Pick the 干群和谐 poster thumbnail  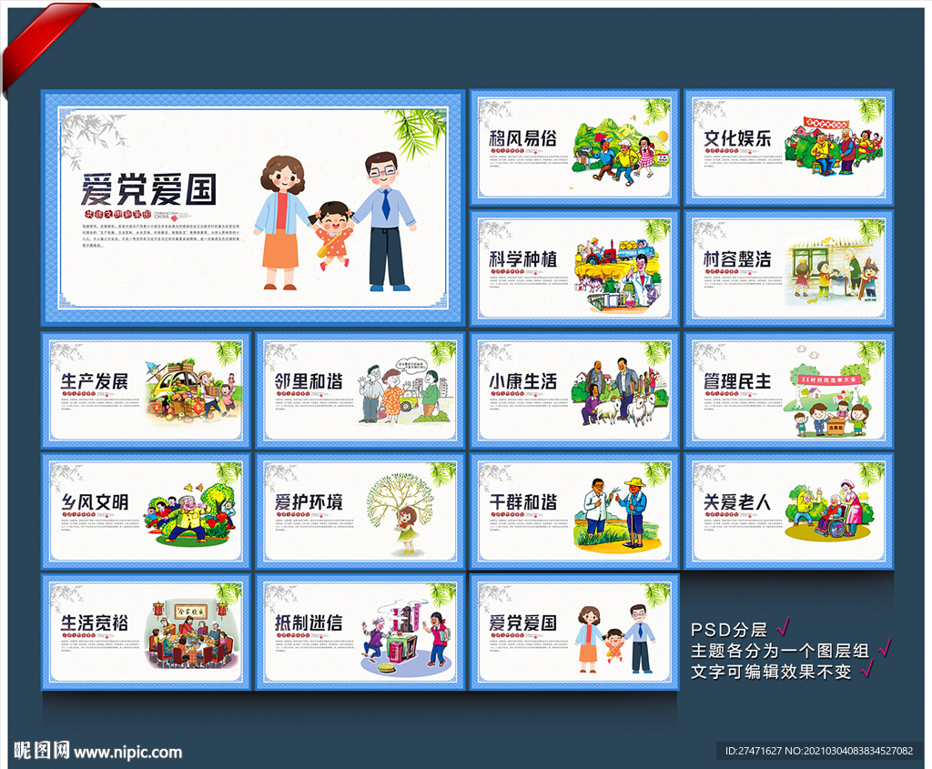click(x=574, y=511)
